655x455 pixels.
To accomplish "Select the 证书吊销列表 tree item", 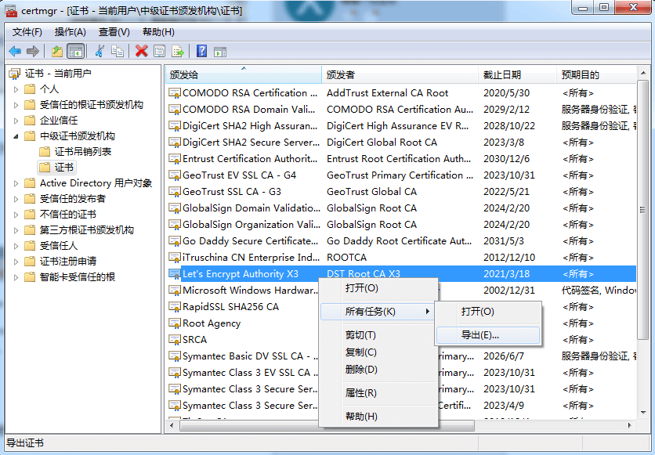I will tap(83, 151).
